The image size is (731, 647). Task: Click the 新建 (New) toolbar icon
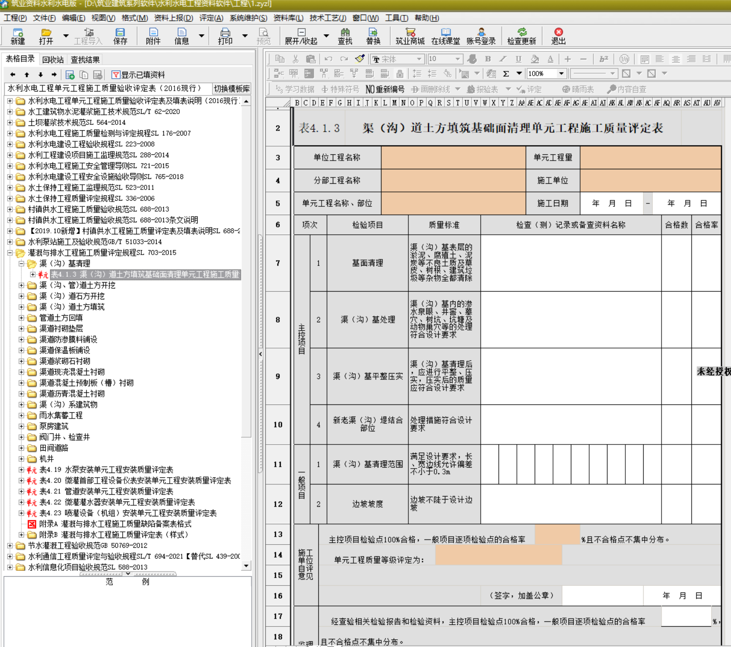[18, 36]
